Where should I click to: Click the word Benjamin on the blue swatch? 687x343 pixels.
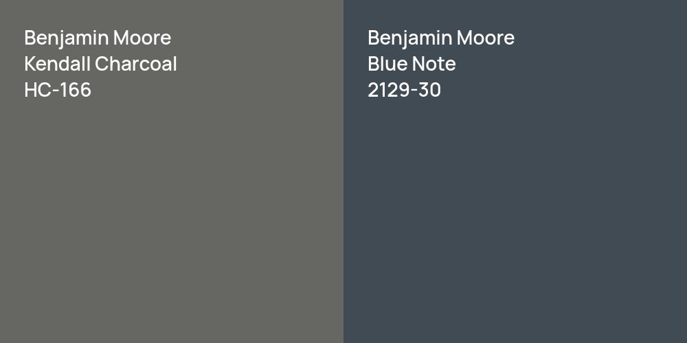409,38
